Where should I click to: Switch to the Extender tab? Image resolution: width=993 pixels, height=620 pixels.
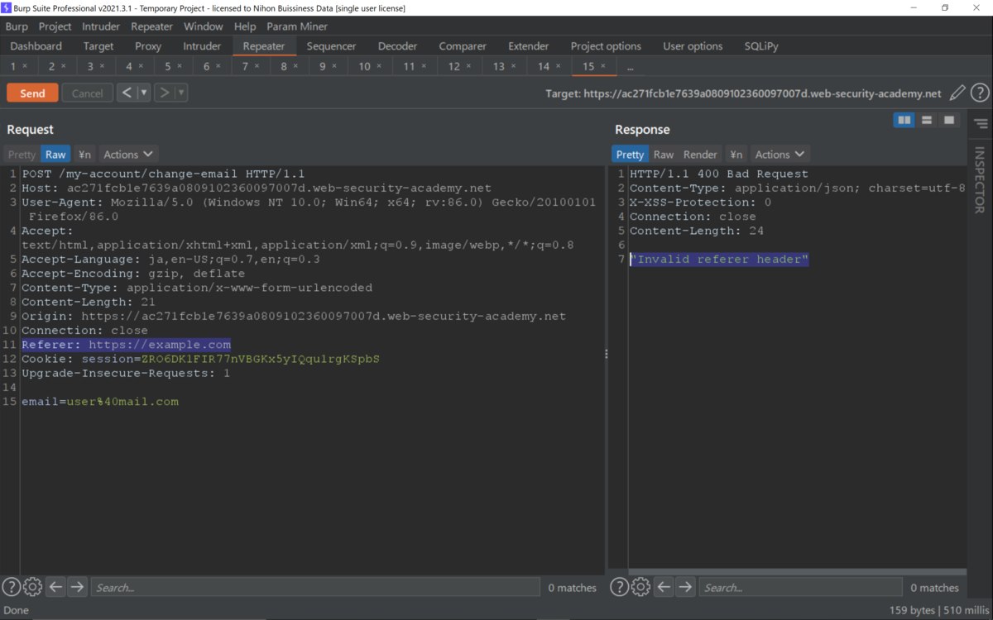click(x=529, y=46)
